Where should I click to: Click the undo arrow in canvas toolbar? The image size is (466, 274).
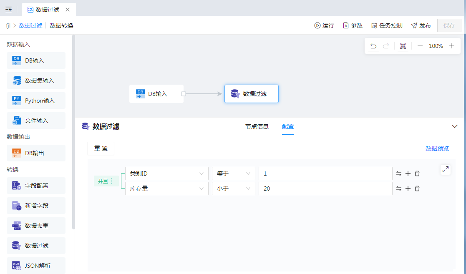pyautogui.click(x=373, y=46)
